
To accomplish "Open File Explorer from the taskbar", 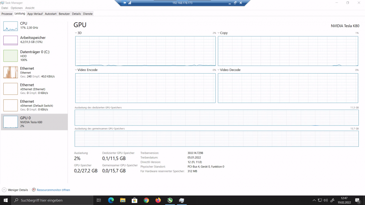I will 123,200.
